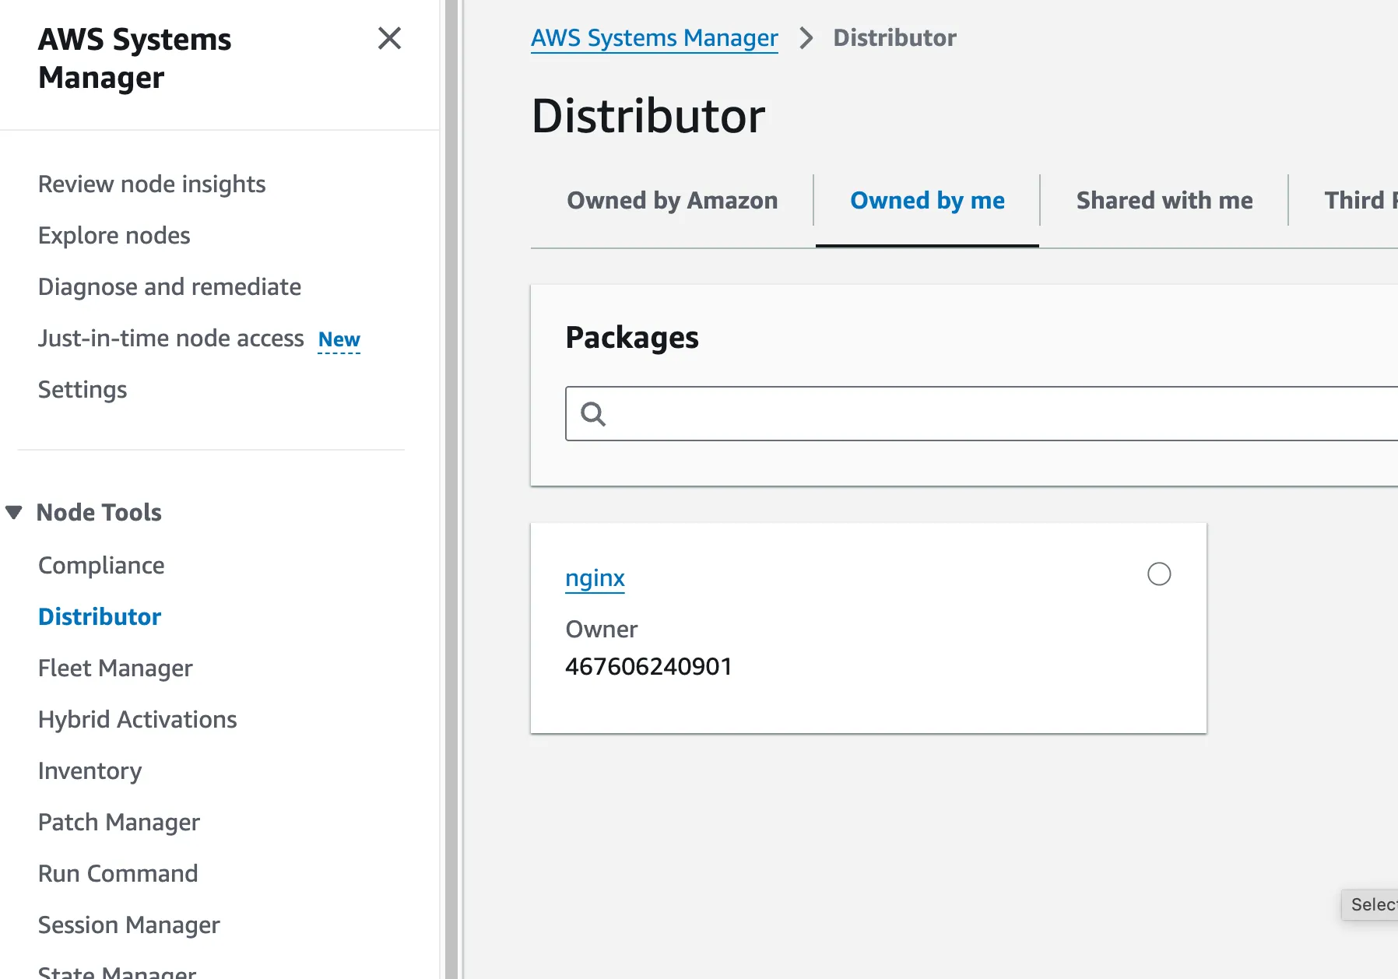Go to Inventory
Image resolution: width=1398 pixels, height=979 pixels.
click(90, 771)
